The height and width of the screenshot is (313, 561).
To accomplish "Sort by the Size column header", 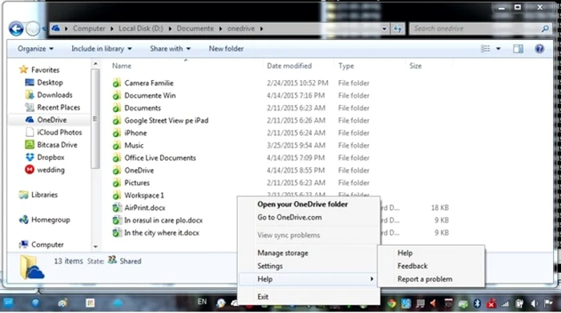I will tap(415, 66).
